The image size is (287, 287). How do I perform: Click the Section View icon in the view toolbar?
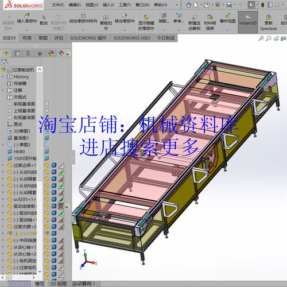[x=283, y=38]
